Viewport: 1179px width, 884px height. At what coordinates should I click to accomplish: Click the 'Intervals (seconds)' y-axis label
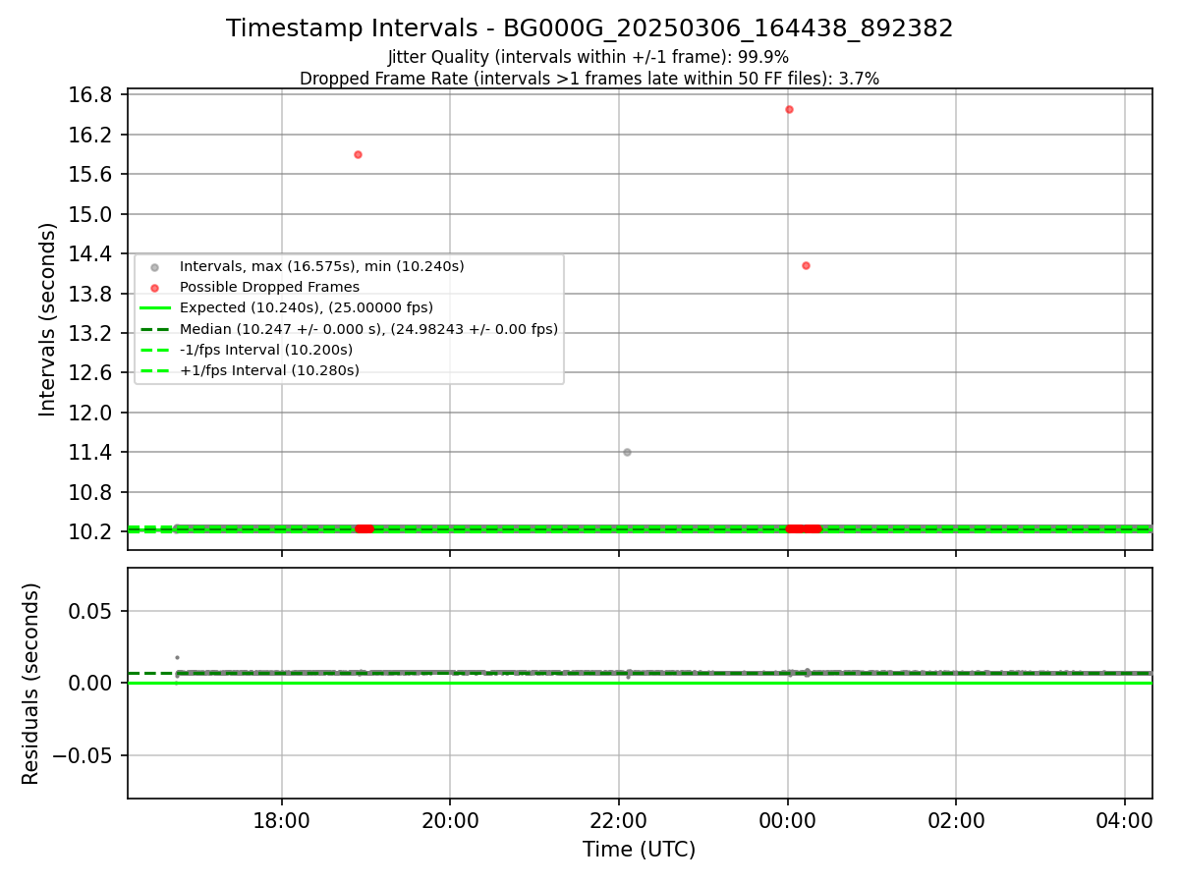(48, 319)
